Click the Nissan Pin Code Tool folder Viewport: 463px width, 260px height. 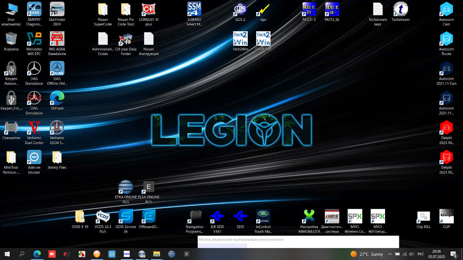coord(126,9)
